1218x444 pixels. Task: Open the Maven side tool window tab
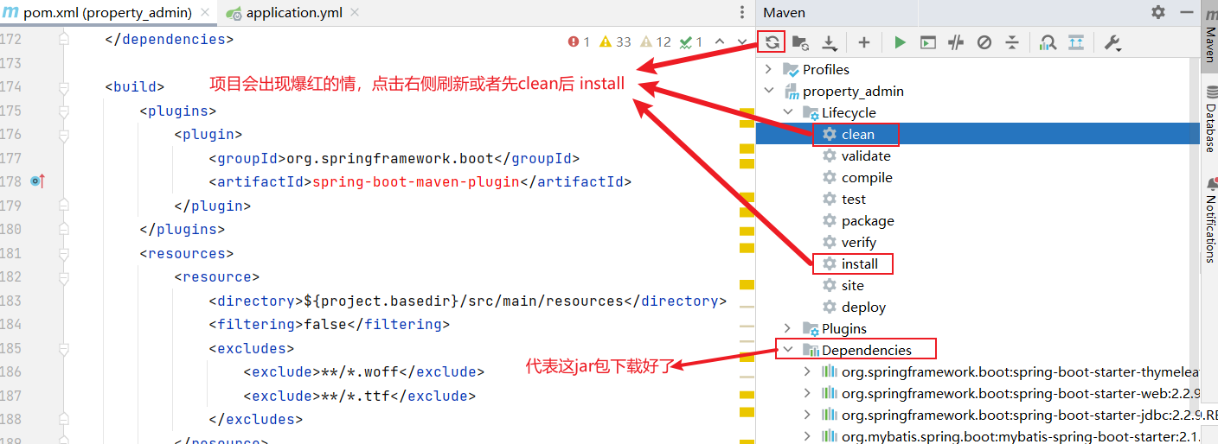pos(1210,35)
